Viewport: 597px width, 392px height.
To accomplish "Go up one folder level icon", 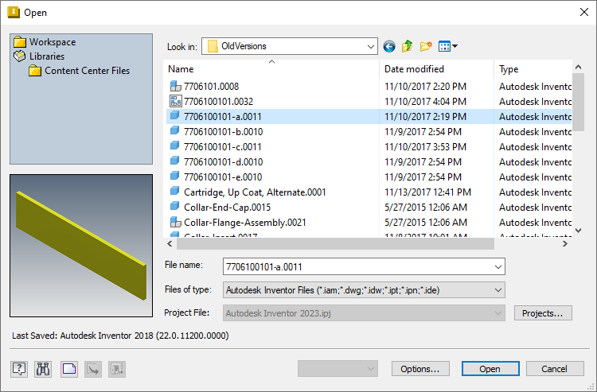I will click(407, 46).
